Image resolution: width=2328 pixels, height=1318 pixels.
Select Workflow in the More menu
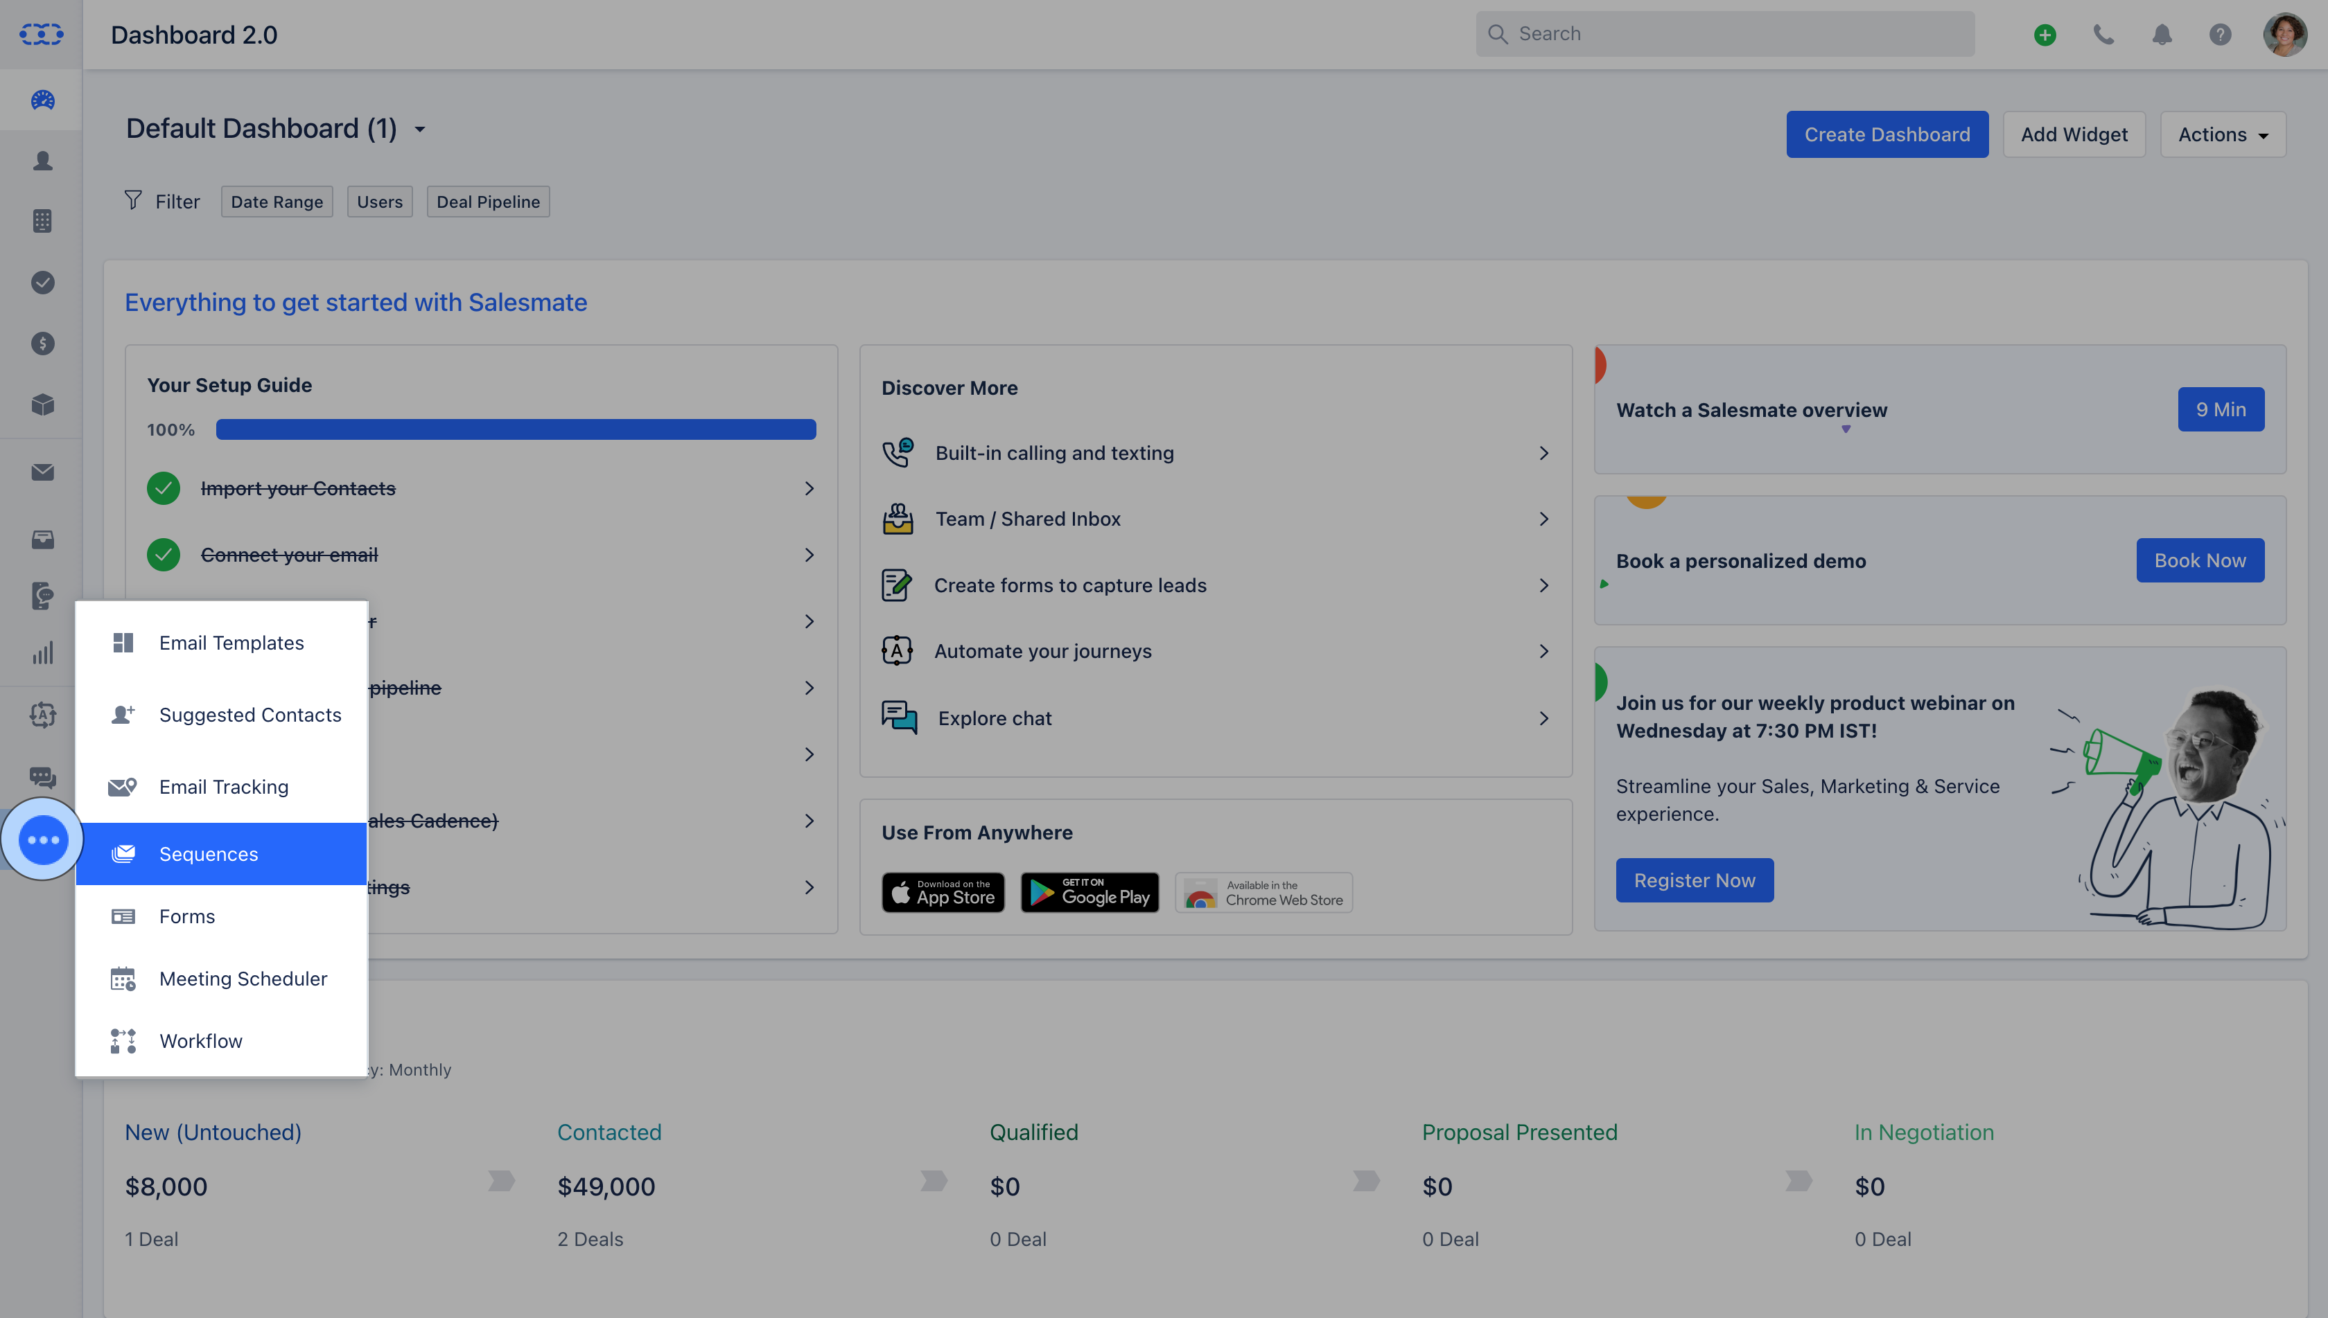click(221, 1041)
